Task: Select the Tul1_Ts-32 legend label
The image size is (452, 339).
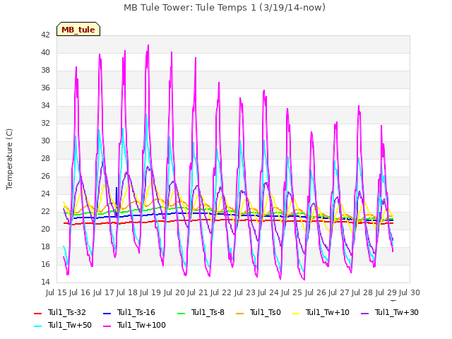Action: [x=67, y=312]
